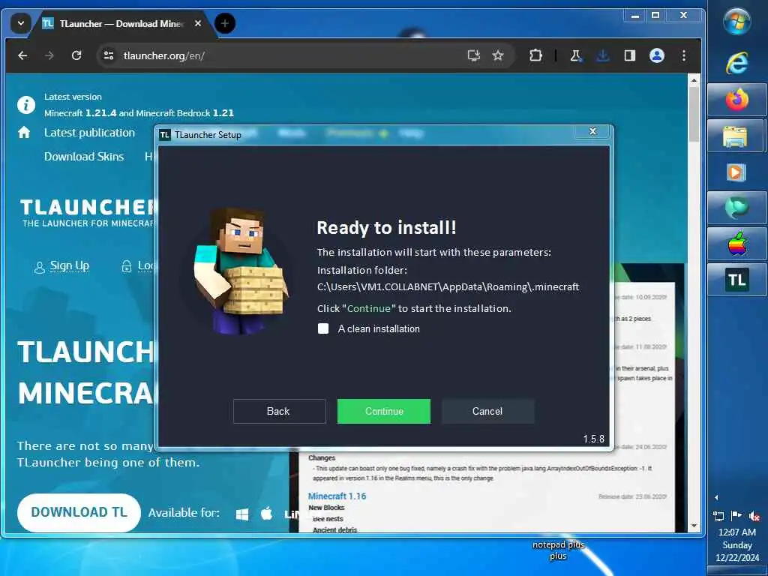Open notepad plus plus desktop shortcut
The width and height of the screenshot is (768, 576).
[x=558, y=550]
